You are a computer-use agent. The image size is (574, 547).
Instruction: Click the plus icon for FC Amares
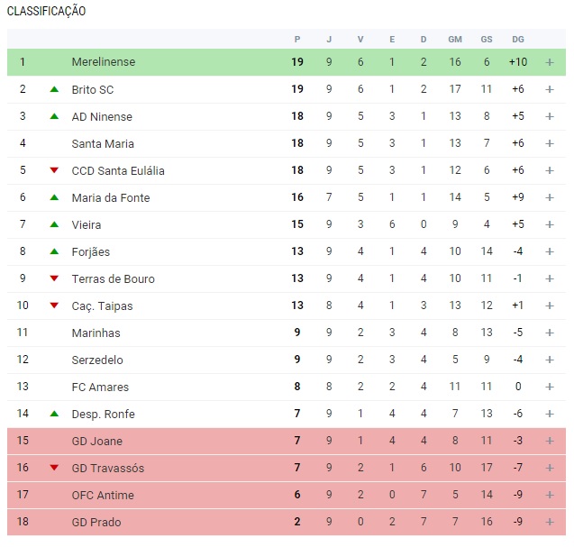(x=549, y=387)
